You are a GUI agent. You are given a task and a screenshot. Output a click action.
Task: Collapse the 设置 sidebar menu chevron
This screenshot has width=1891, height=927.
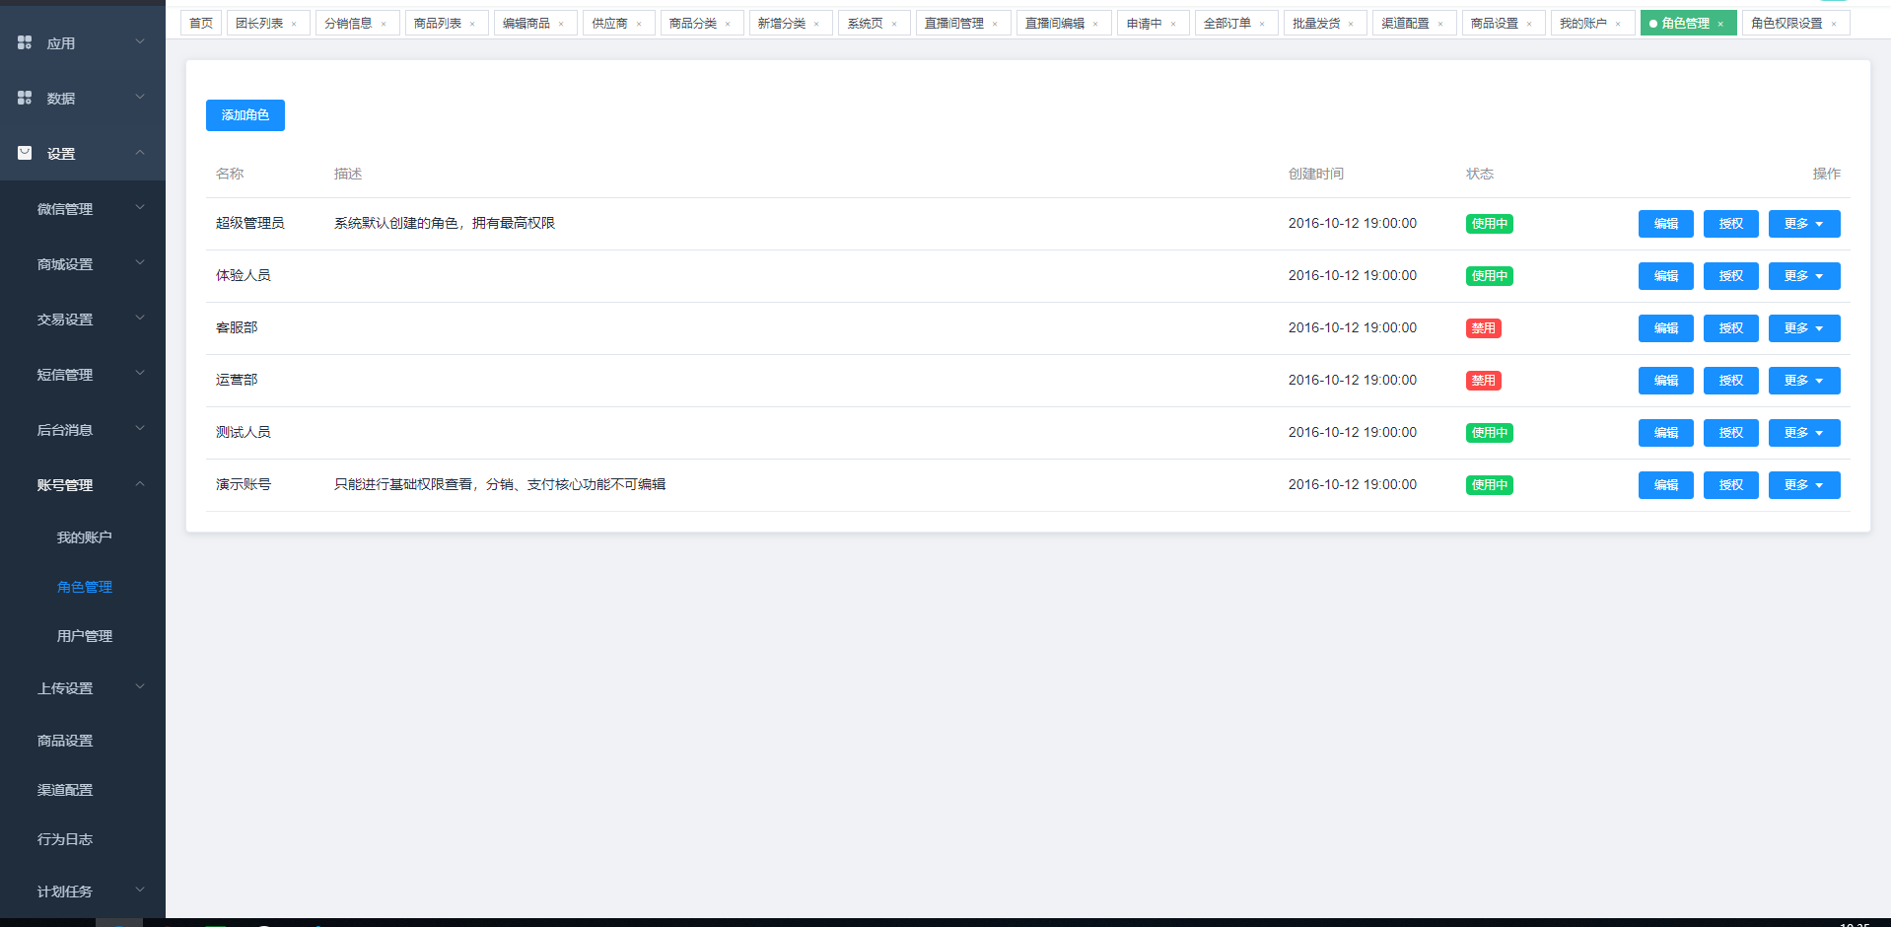140,152
